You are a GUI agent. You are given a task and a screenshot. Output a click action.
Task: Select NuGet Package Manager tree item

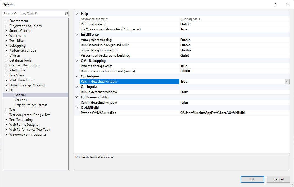click(28, 85)
